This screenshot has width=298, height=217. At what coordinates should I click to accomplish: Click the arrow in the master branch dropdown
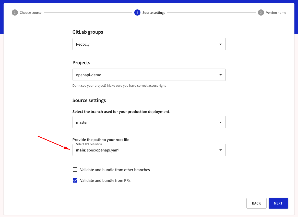click(x=220, y=122)
